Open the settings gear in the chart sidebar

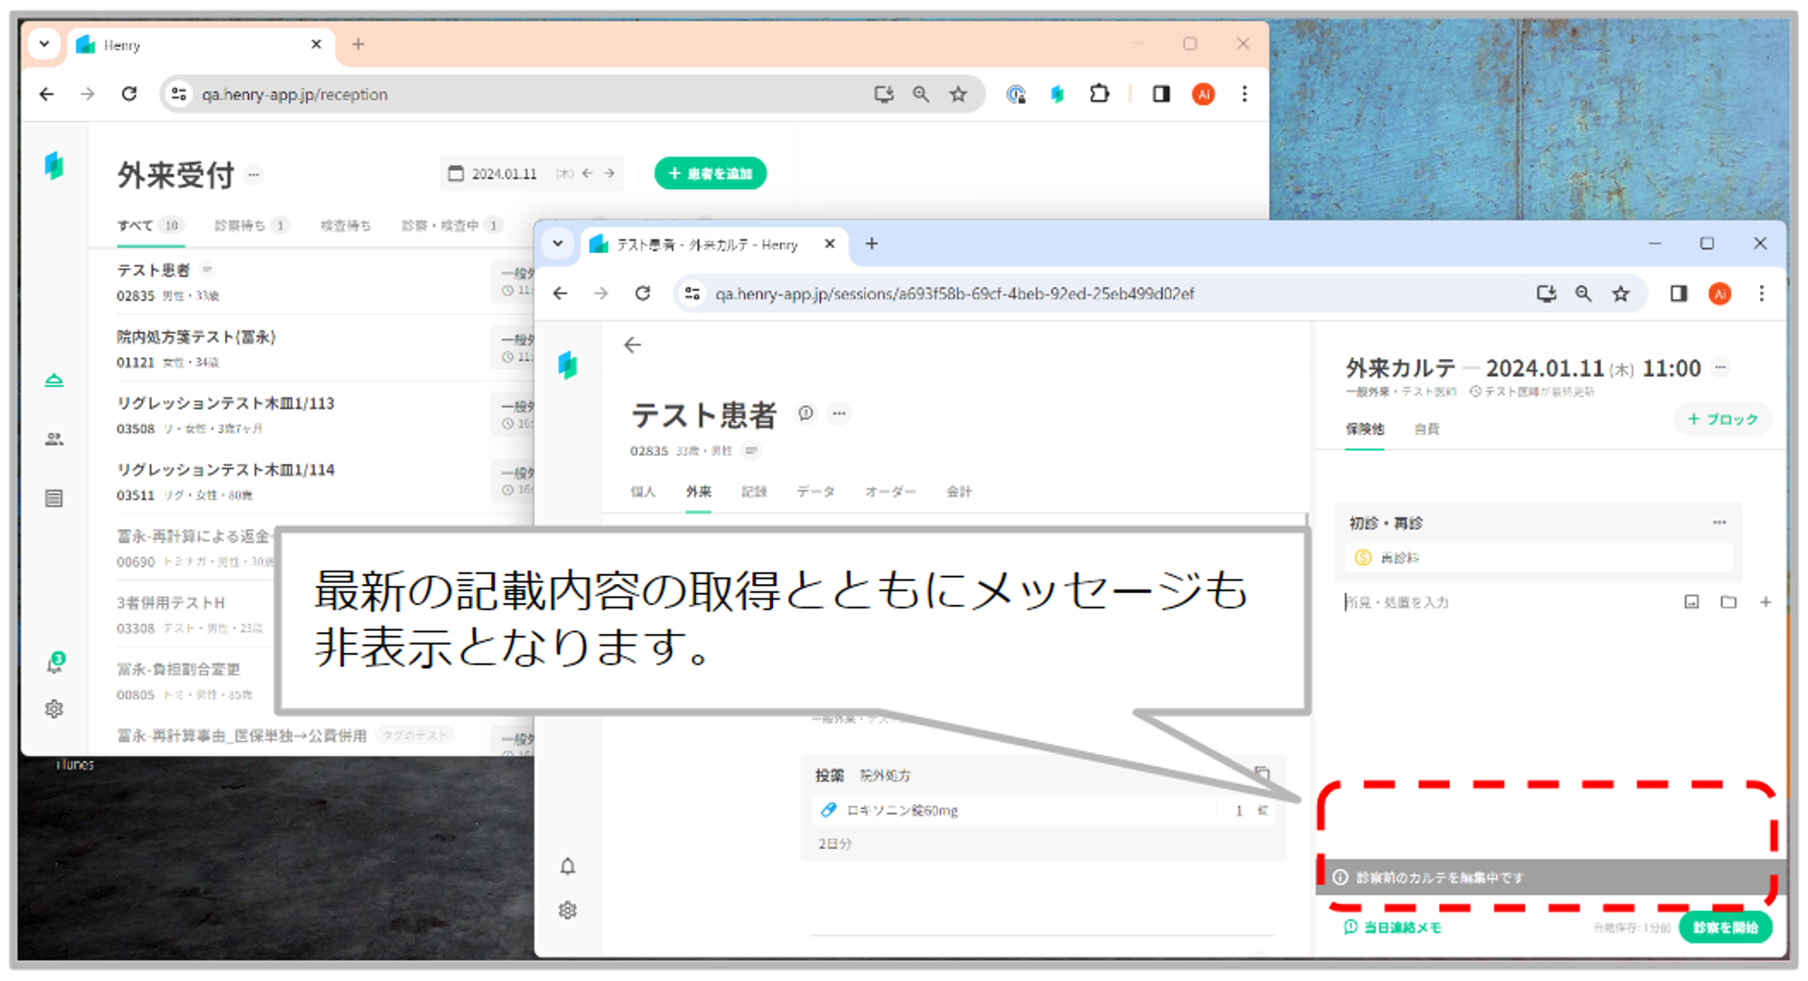pyautogui.click(x=568, y=910)
